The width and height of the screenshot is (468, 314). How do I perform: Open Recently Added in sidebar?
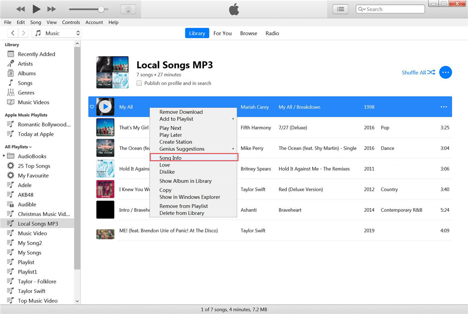click(37, 54)
